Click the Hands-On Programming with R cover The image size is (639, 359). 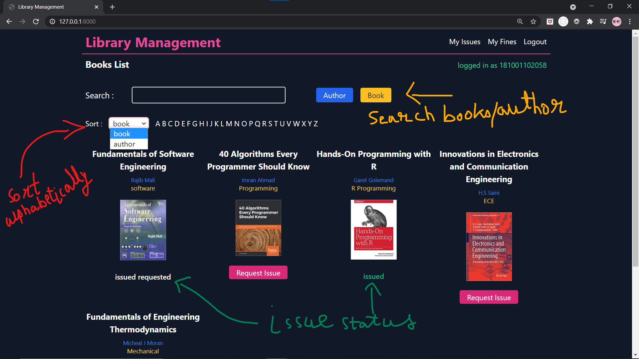[x=373, y=230]
